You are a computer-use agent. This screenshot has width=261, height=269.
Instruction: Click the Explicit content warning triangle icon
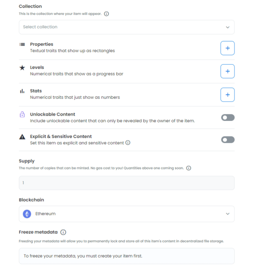tap(22, 137)
